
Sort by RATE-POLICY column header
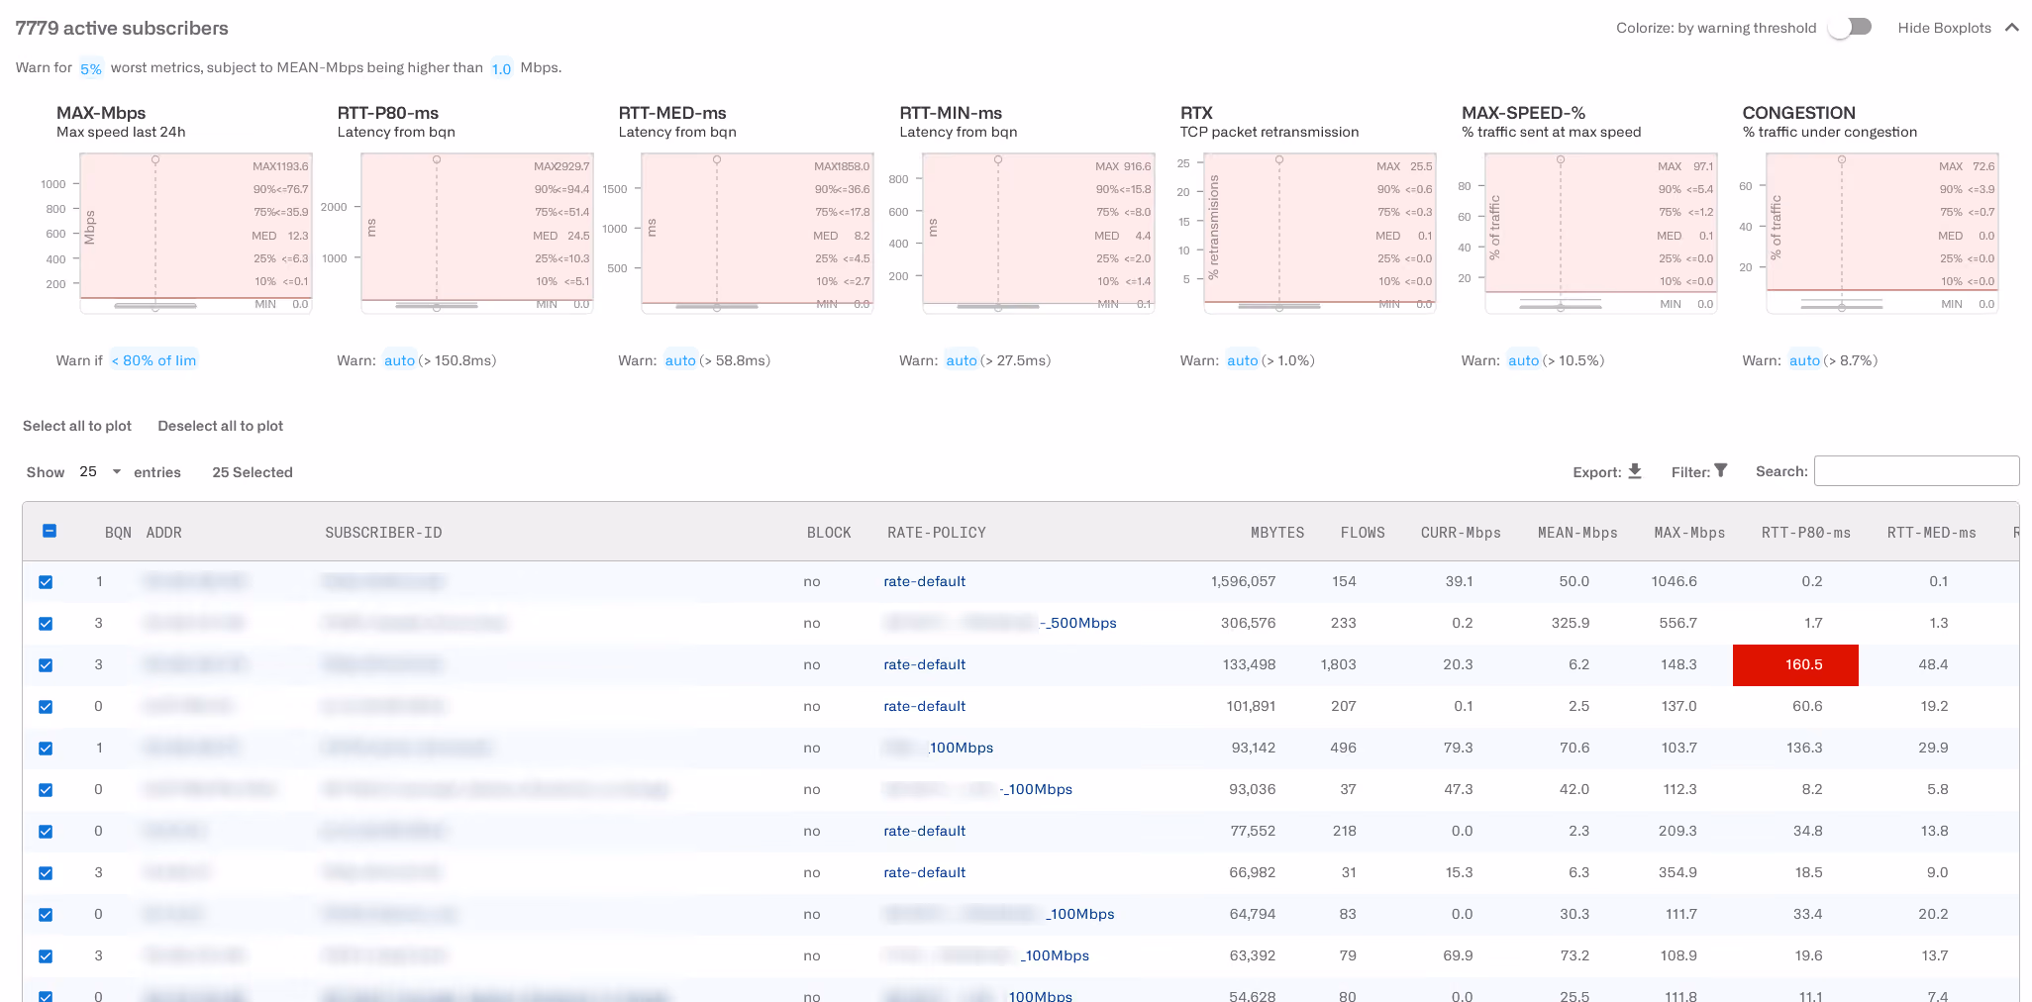pos(937,533)
